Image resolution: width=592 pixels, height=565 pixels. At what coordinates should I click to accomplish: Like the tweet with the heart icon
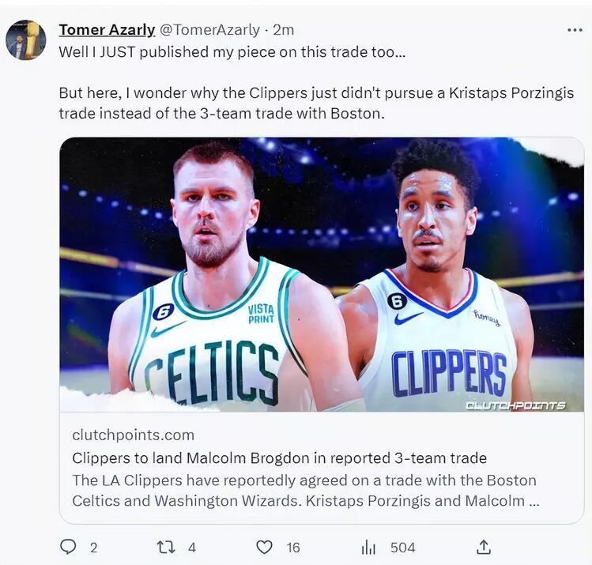click(x=265, y=547)
